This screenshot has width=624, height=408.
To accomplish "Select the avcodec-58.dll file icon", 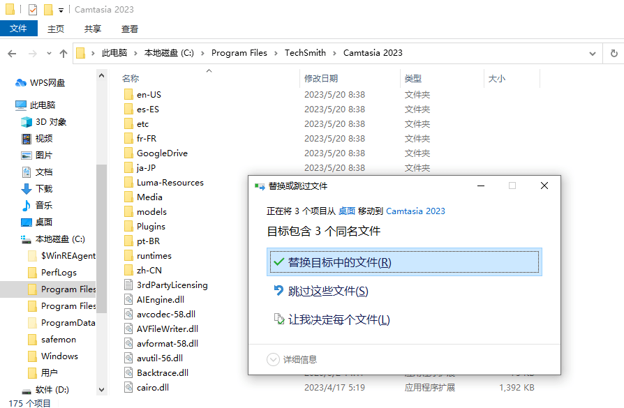I will coord(128,314).
